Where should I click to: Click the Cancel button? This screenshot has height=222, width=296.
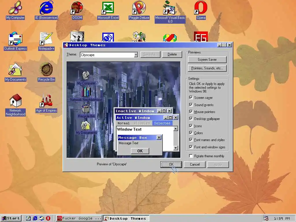[195, 164]
